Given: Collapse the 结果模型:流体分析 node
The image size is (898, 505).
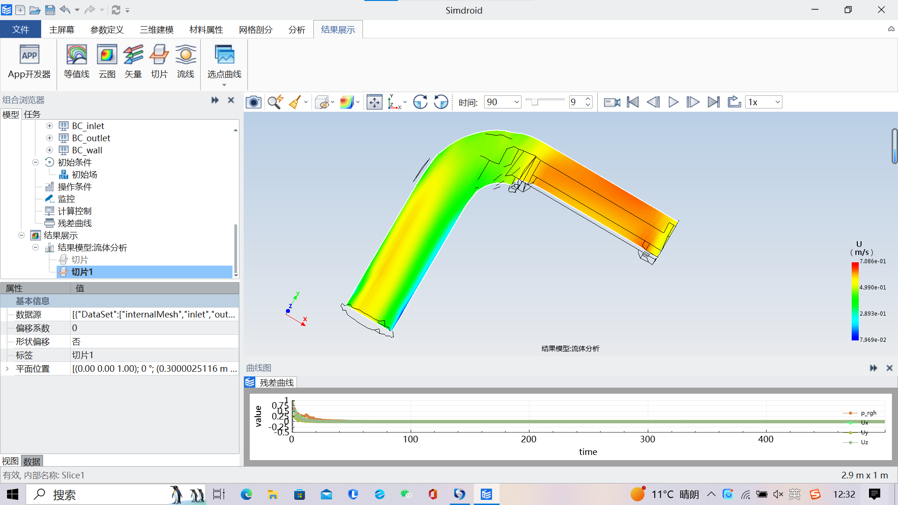Looking at the screenshot, I should pos(36,247).
